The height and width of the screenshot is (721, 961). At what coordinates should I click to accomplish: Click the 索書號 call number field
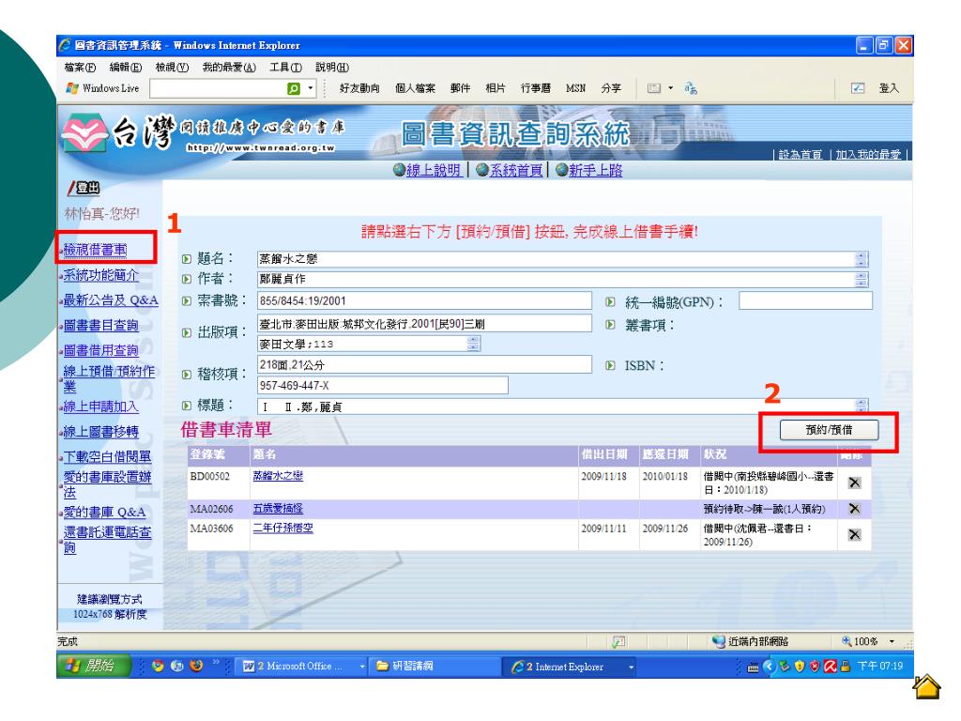424,300
